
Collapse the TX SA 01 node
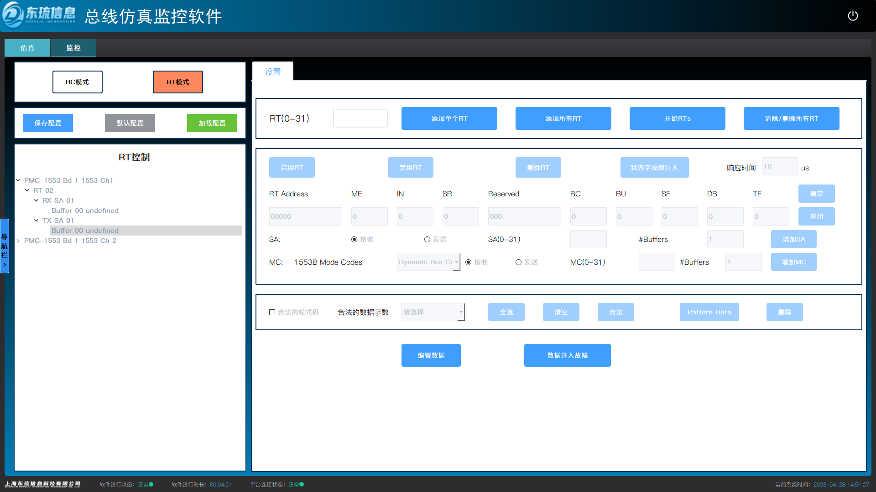click(x=36, y=220)
